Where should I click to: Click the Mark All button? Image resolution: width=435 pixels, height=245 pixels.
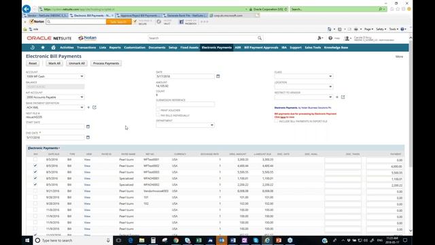tap(54, 63)
